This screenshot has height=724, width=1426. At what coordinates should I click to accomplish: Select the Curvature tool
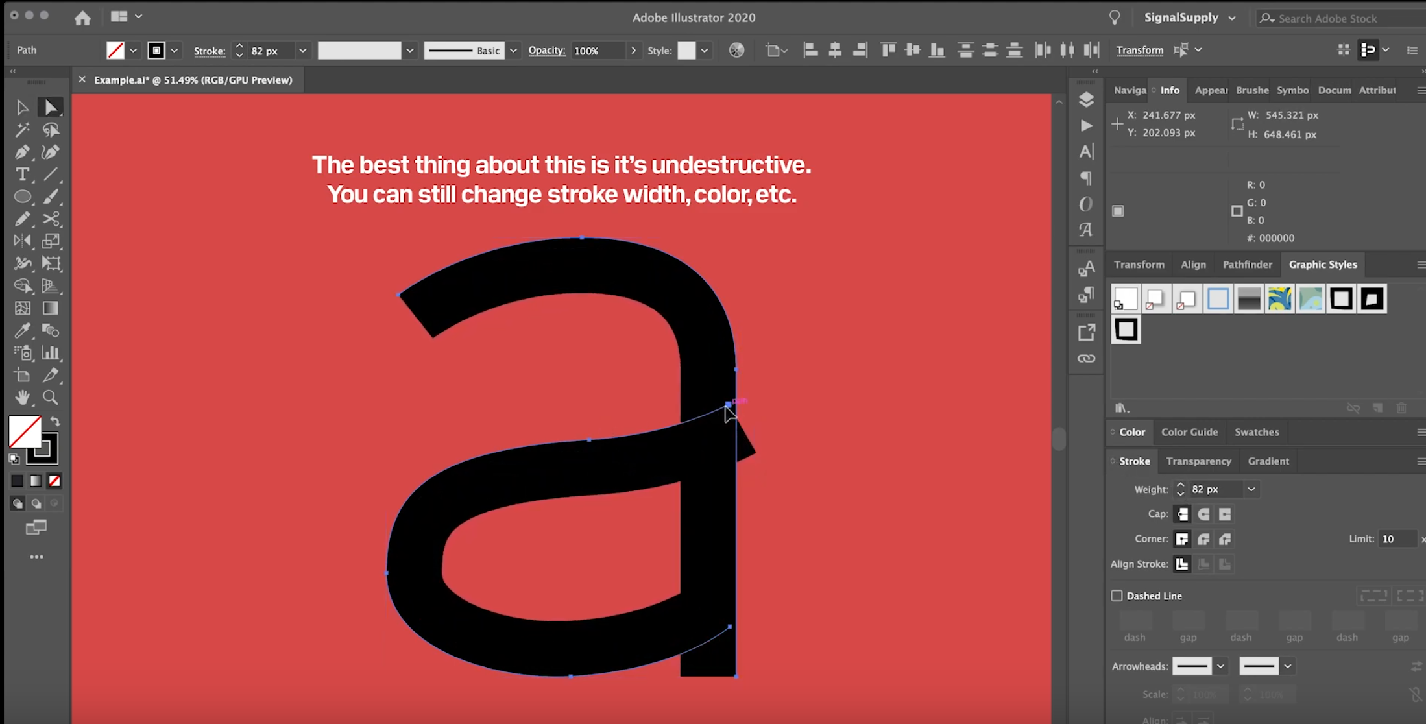pyautogui.click(x=51, y=152)
